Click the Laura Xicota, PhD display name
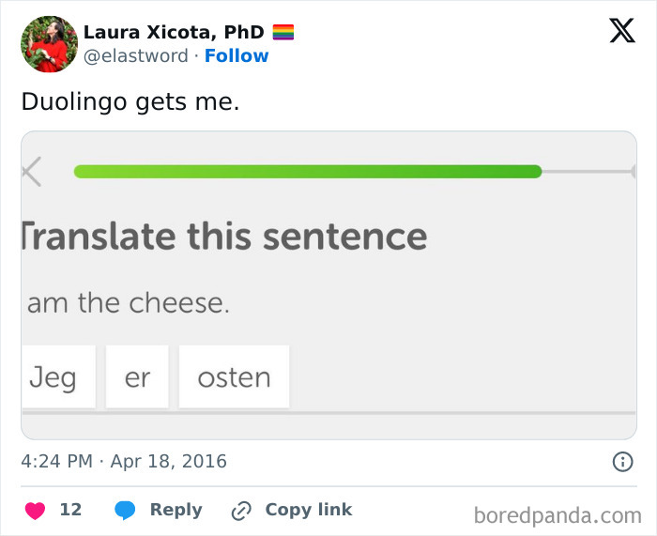This screenshot has width=657, height=536. tap(174, 32)
